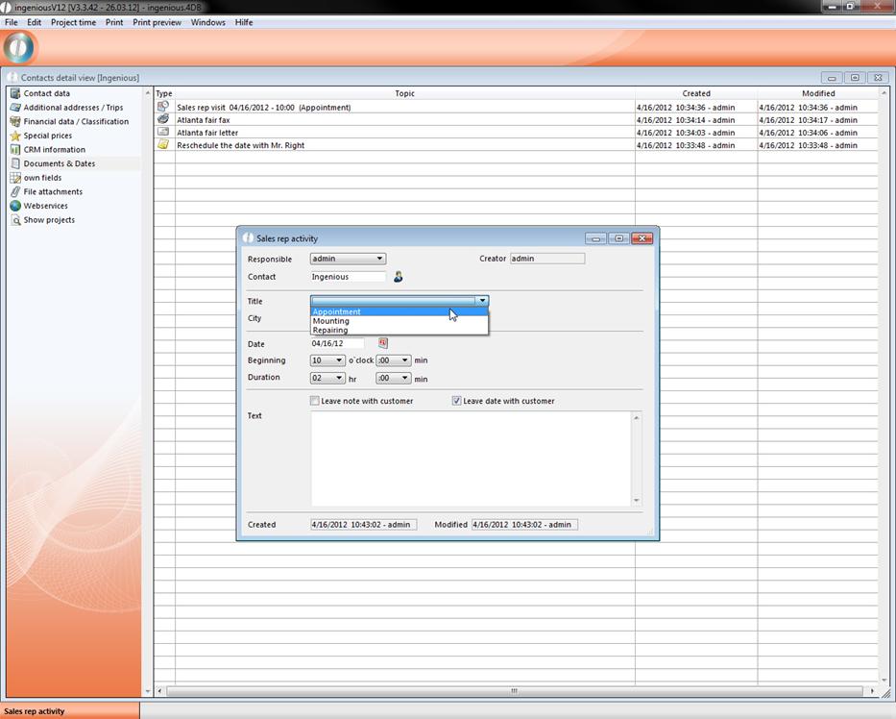This screenshot has height=719, width=896.
Task: Uncheck Leave date with customer
Action: [457, 401]
